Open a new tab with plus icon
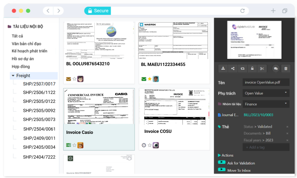Viewport: 297px width, 178px height. coord(273,11)
